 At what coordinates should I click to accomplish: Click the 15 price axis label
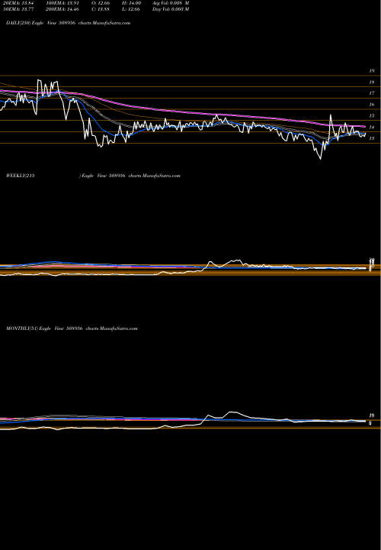[372, 116]
